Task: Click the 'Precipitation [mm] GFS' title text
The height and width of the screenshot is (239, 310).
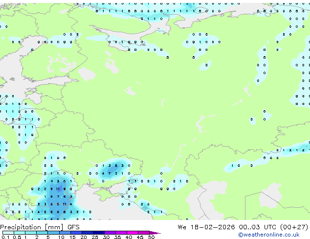Action: coord(40,227)
